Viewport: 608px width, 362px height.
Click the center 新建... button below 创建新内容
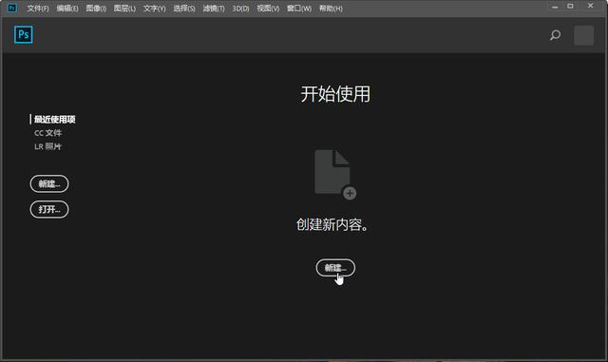(335, 268)
